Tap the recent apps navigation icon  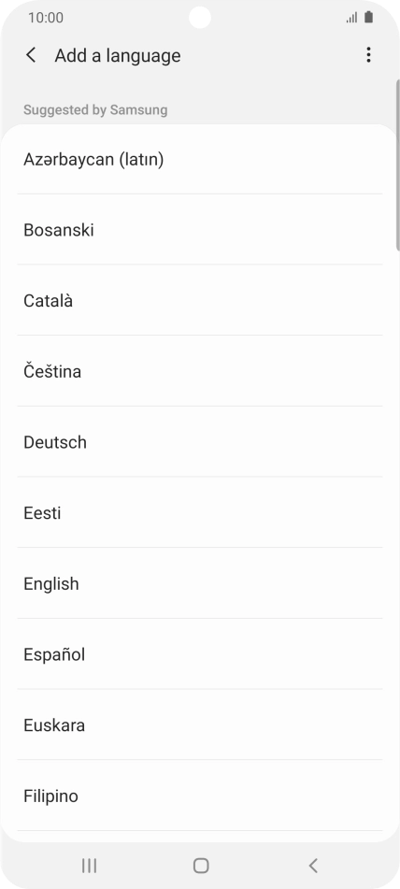(x=89, y=866)
